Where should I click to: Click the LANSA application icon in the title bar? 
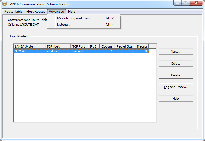pos(4,4)
